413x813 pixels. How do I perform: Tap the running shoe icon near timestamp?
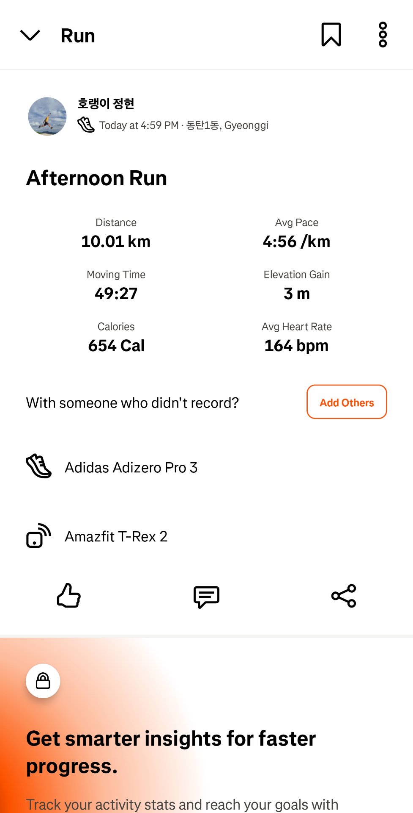point(86,125)
